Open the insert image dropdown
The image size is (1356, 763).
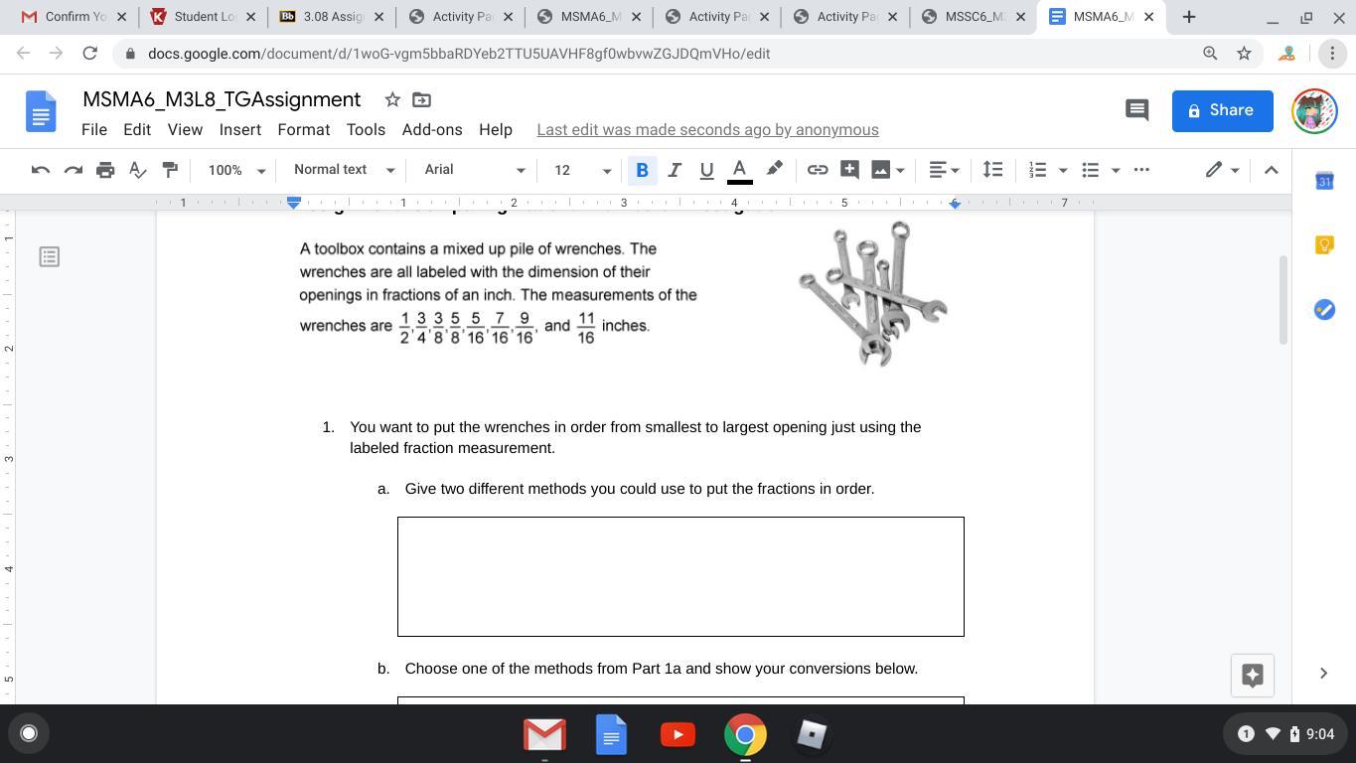888,170
